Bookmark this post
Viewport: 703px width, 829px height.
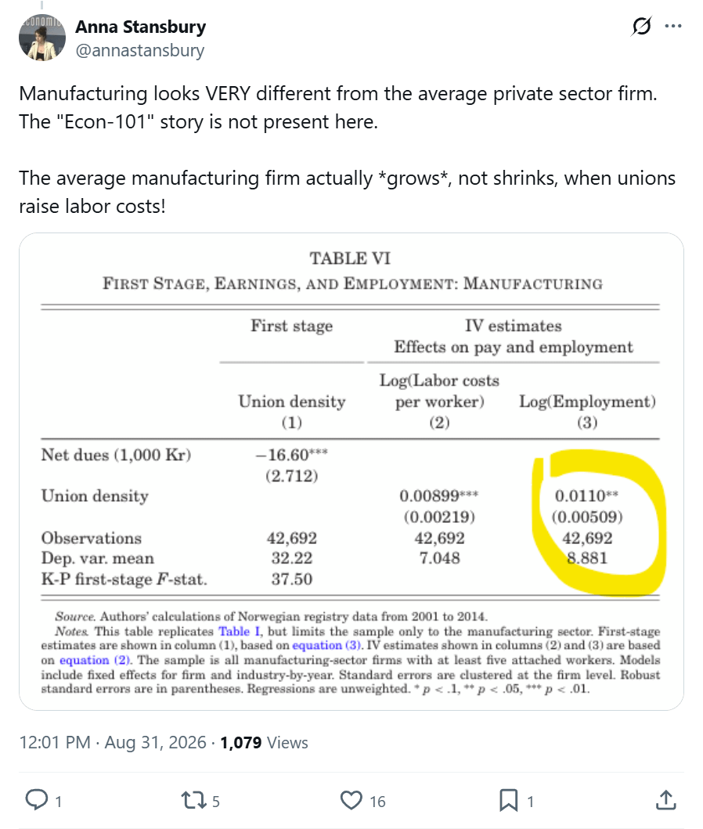(509, 801)
